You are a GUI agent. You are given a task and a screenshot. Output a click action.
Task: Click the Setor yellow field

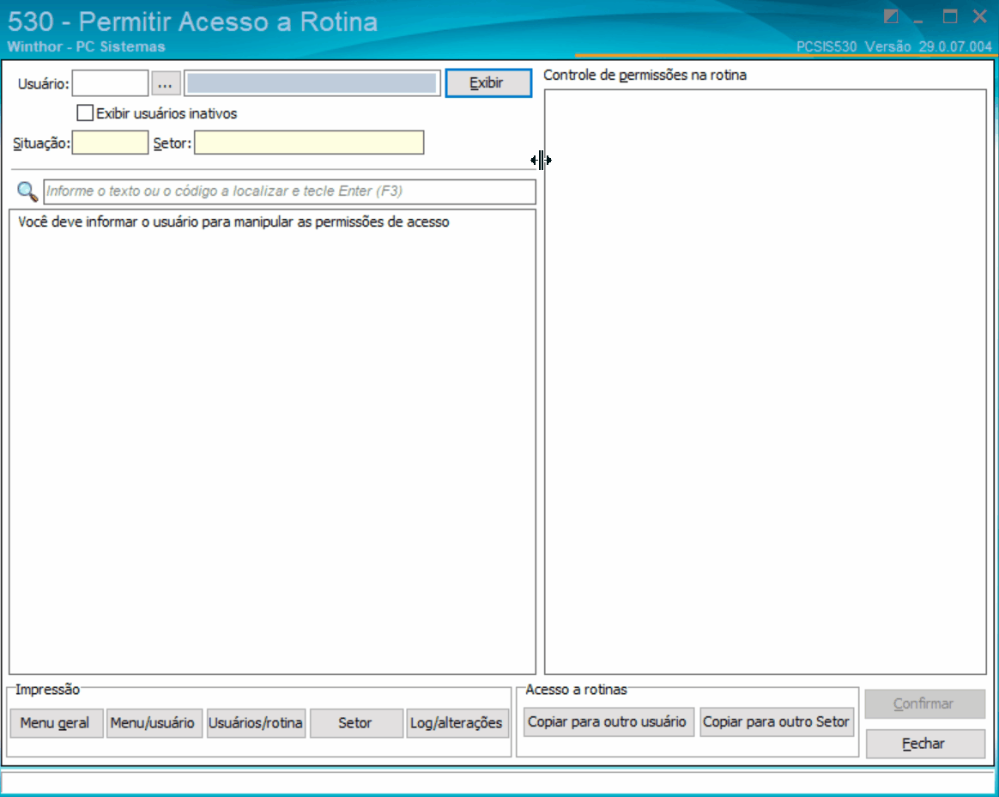(x=309, y=143)
